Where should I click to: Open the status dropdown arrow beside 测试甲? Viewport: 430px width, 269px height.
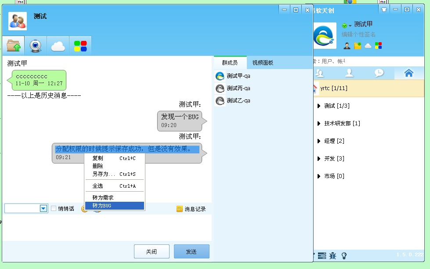pos(350,26)
